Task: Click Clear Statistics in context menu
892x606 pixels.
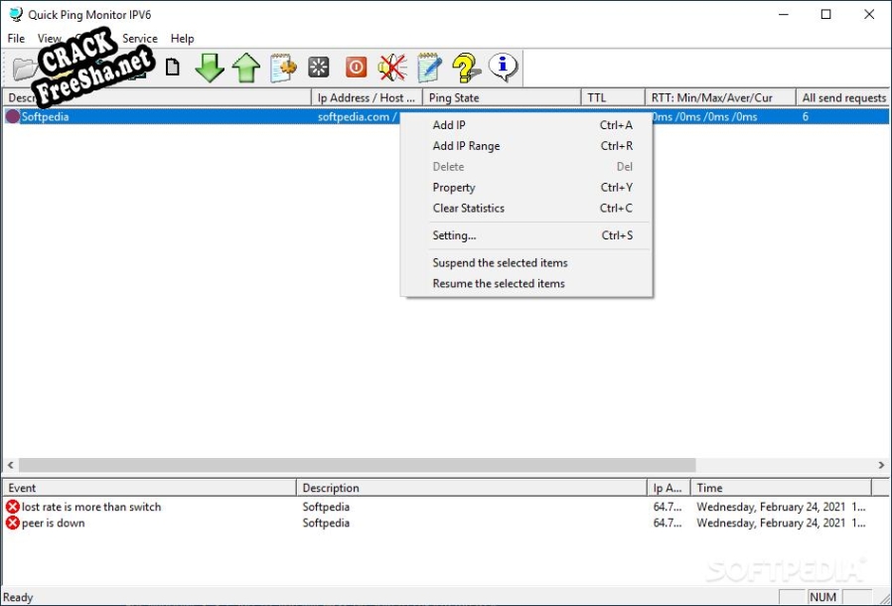Action: (x=468, y=209)
